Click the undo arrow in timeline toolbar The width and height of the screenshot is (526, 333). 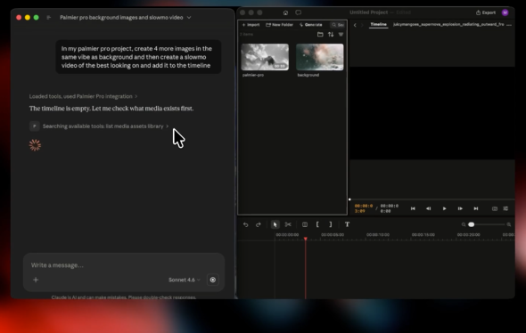pos(245,224)
